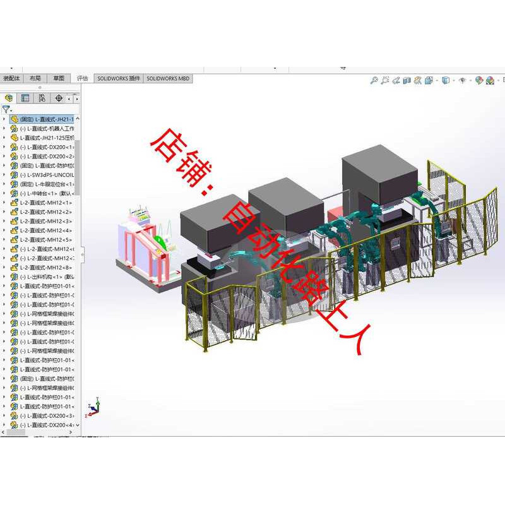Toggle the Hide/Show Items eye icon
The width and height of the screenshot is (505, 505).
pos(463,80)
